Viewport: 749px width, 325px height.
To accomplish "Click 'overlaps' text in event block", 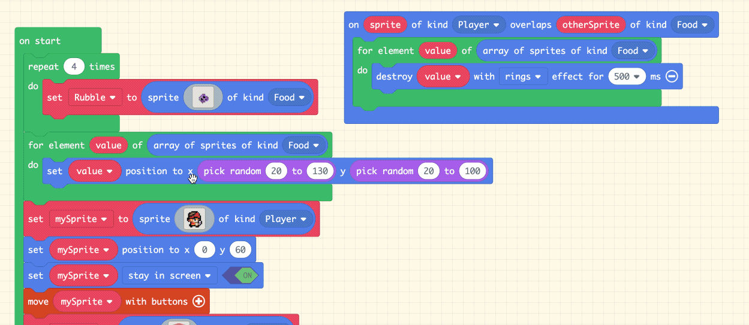I will (x=531, y=25).
